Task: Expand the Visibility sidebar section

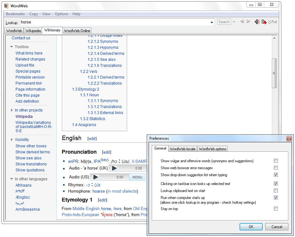Action: coord(12,139)
